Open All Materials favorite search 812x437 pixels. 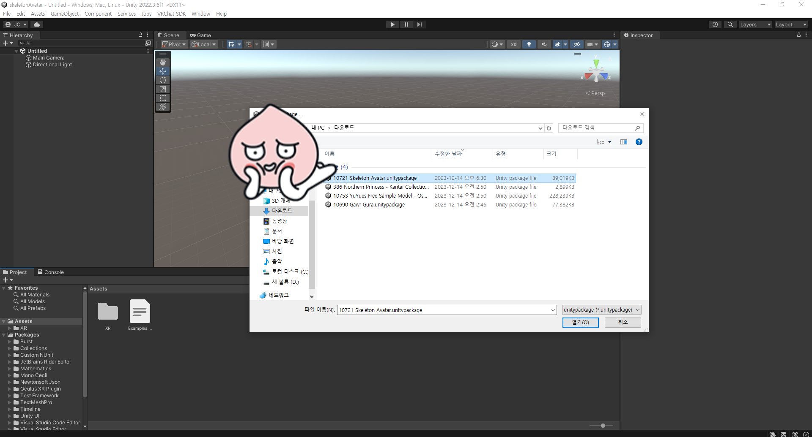35,295
